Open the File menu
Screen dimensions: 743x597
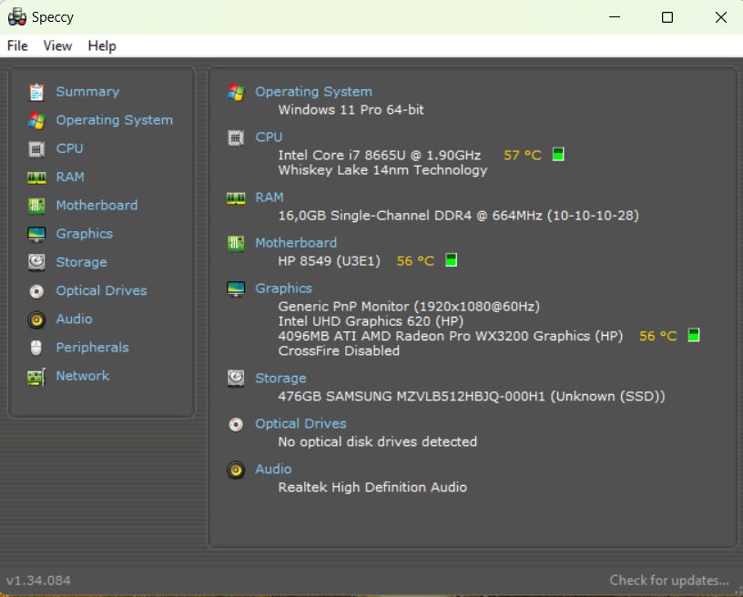click(x=17, y=46)
